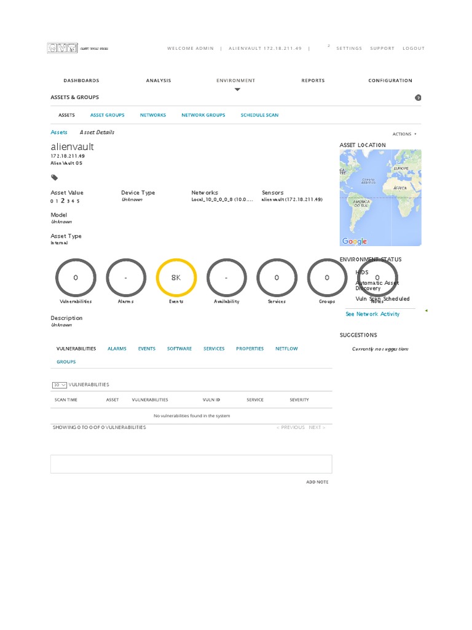
Task: Select the Events detail tab
Action: (146, 349)
